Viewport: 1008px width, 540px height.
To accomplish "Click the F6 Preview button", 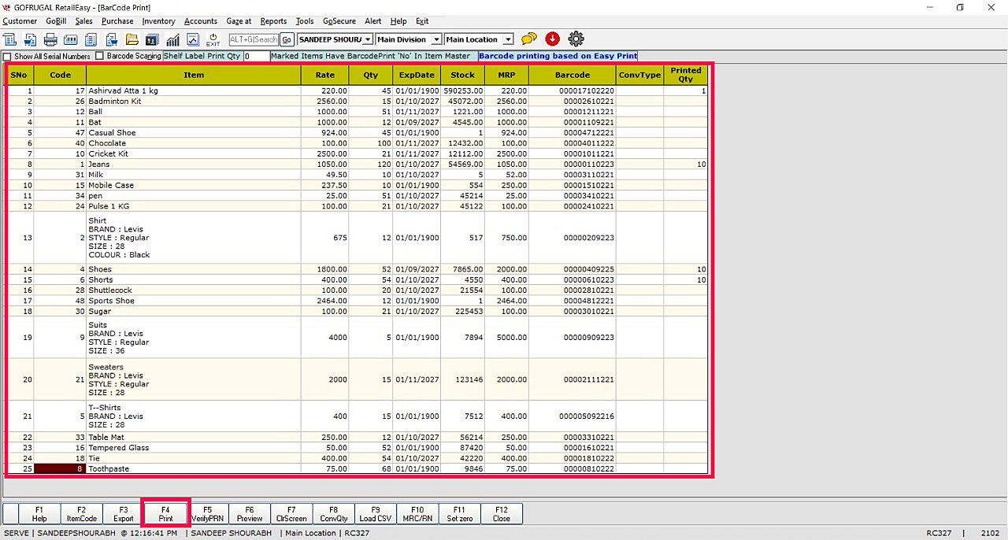I will click(249, 514).
